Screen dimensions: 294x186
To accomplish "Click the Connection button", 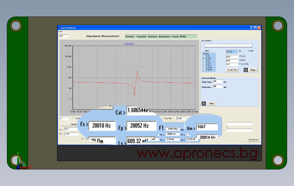I will pos(253,139).
